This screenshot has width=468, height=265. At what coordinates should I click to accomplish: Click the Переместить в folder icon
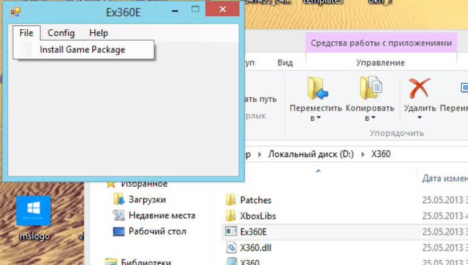[x=317, y=88]
